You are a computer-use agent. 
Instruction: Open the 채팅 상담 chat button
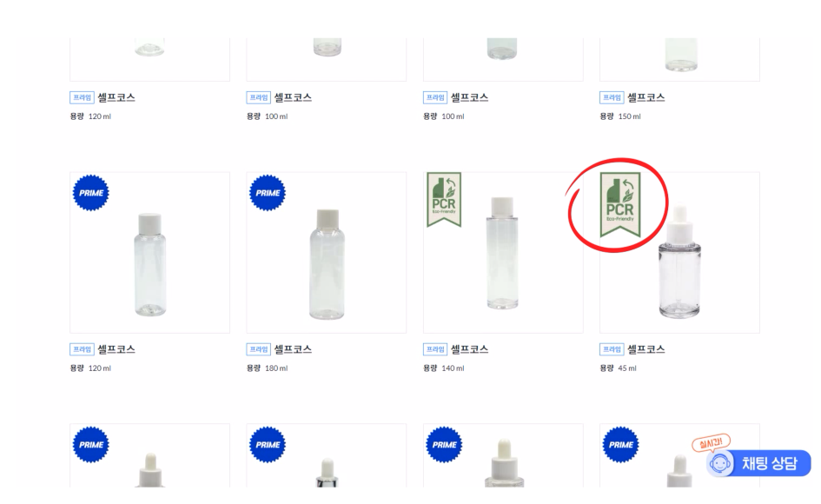click(758, 463)
